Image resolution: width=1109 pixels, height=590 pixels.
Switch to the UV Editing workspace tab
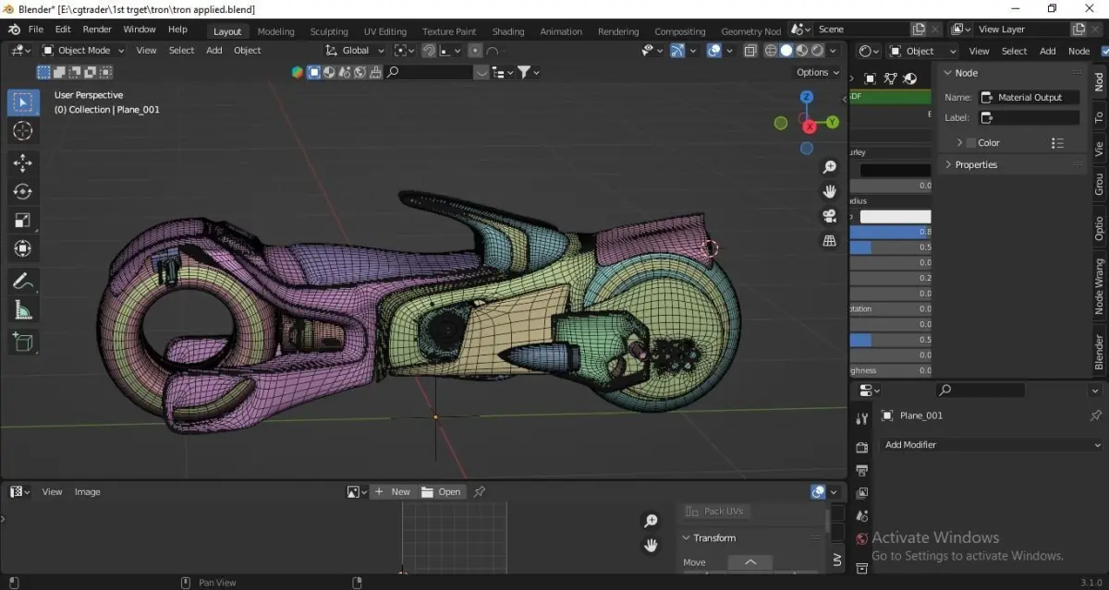(x=385, y=31)
